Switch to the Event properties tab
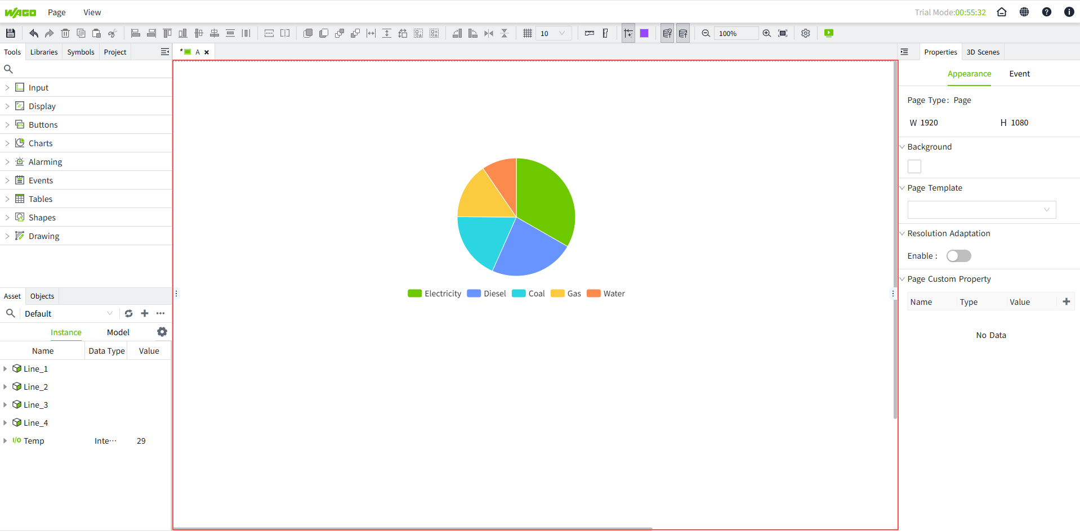Viewport: 1080px width, 532px height. pos(1019,74)
